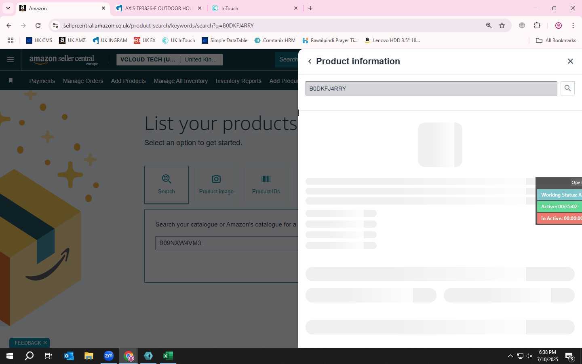
Task: View site information icon in address bar
Action: click(x=55, y=25)
